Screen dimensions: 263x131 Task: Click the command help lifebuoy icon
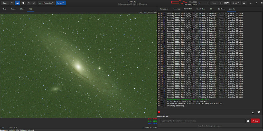pos(248,121)
